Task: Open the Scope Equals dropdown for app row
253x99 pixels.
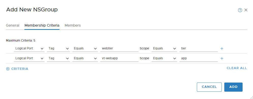Action: tap(164, 58)
